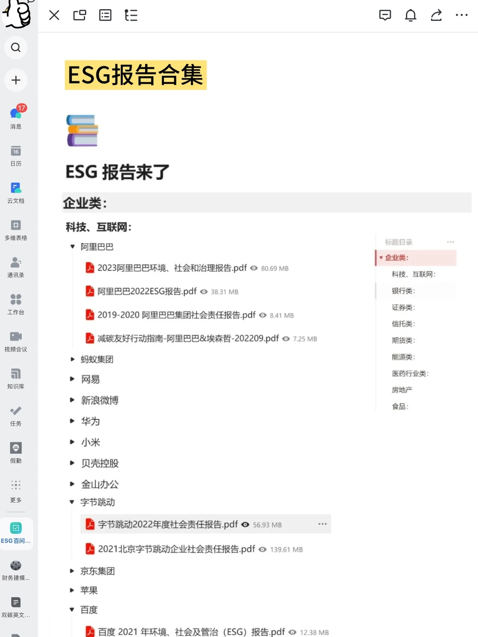Open 知识库 wiki in sidebar

click(16, 379)
